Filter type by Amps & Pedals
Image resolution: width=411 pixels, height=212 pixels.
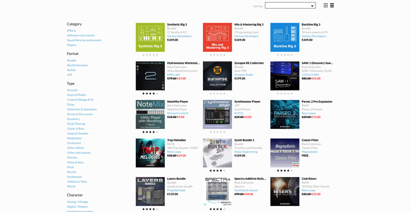click(77, 95)
